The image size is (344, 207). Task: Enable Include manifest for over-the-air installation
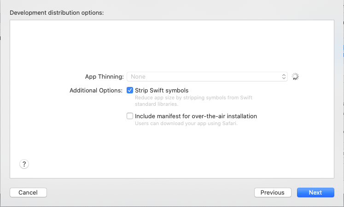tap(130, 116)
